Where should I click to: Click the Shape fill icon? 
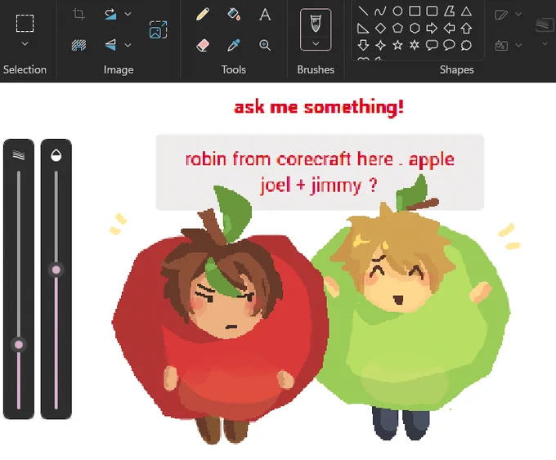tap(501, 46)
